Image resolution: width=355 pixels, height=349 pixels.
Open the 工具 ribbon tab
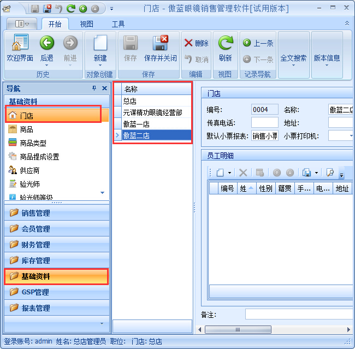click(118, 24)
